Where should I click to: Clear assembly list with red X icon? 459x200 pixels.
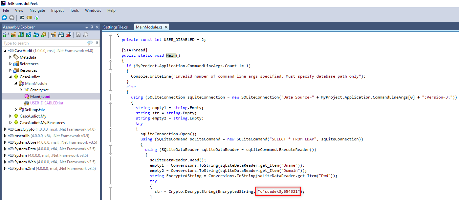click(x=69, y=35)
